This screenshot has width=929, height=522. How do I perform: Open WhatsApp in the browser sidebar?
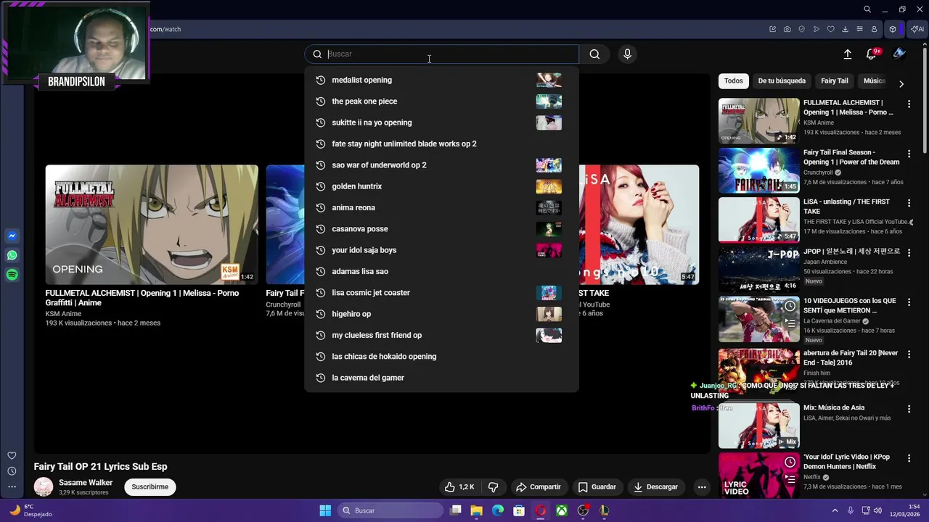[12, 255]
